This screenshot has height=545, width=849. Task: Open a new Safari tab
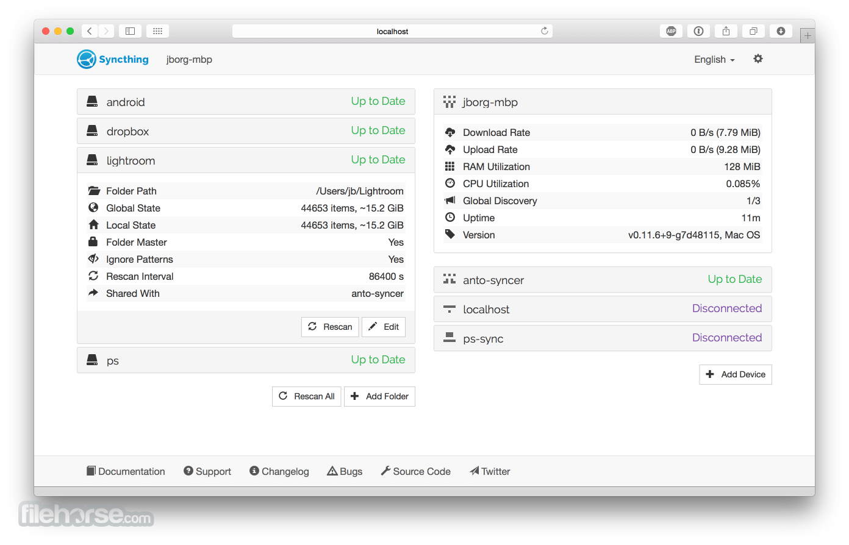[808, 35]
